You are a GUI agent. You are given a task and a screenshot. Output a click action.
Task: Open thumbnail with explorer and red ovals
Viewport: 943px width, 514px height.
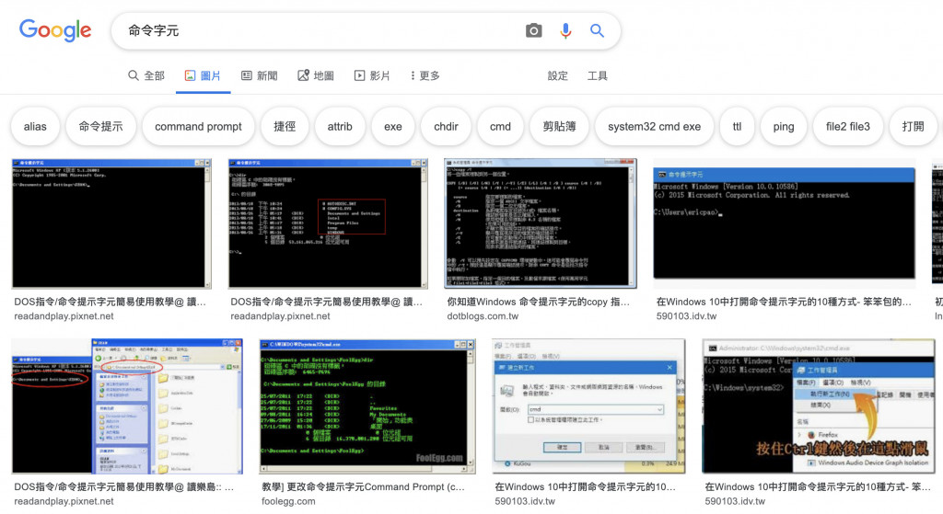[127, 406]
